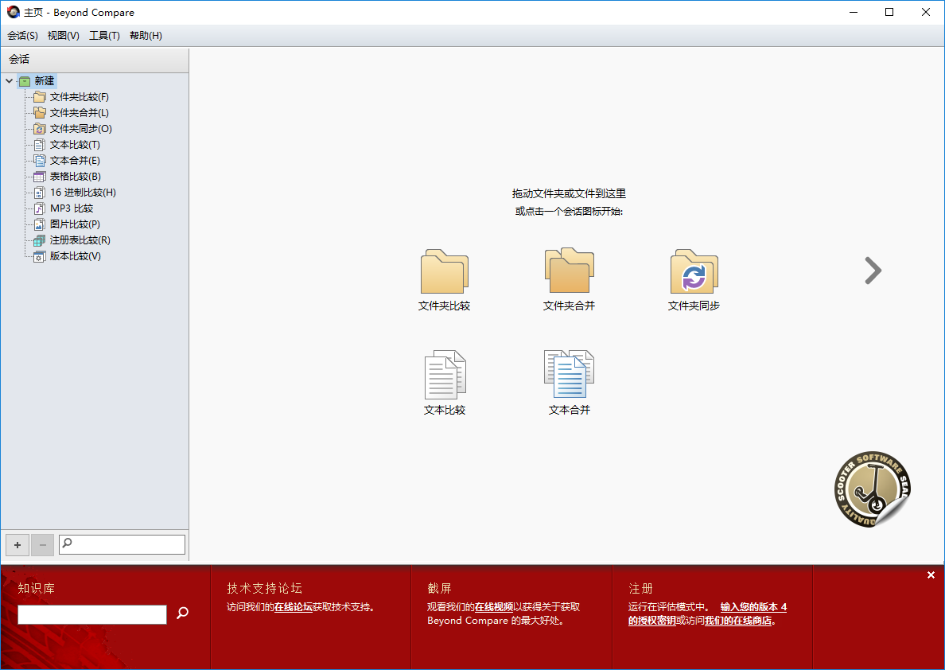Select 16 进制比较(H) in the sidebar

[x=83, y=193]
